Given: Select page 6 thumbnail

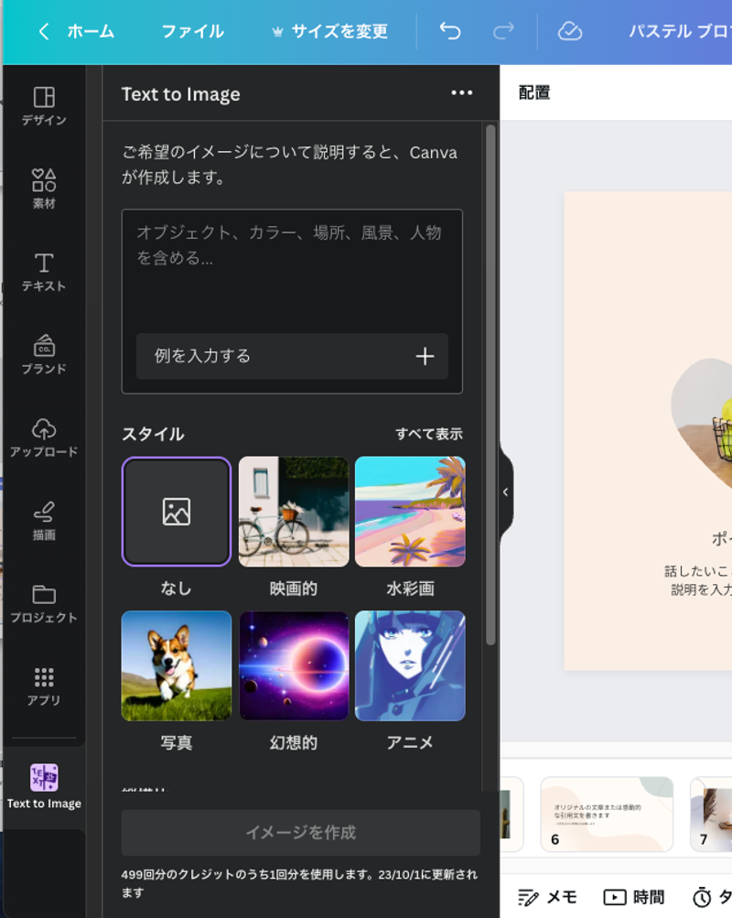Looking at the screenshot, I should (x=607, y=814).
